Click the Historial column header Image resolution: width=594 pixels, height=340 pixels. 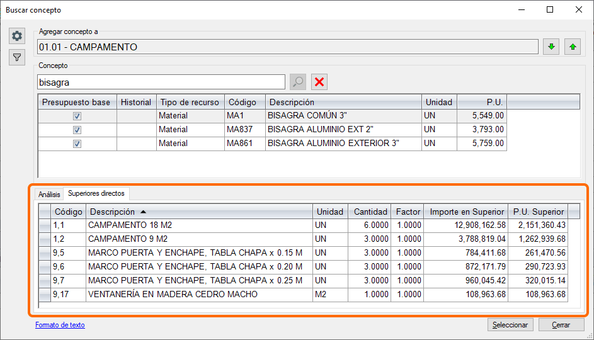[137, 102]
